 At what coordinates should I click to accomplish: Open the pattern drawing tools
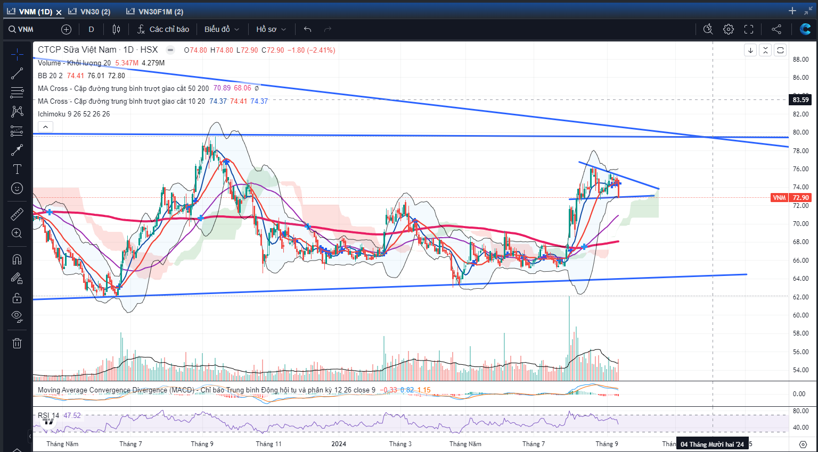(x=17, y=111)
